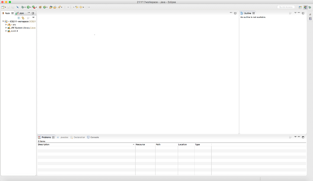Click the New Java Package icon

(40, 7)
